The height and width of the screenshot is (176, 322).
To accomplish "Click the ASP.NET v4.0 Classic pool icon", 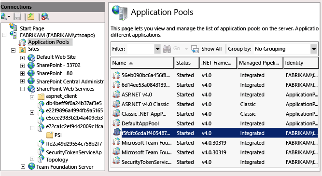I will click(x=116, y=104).
